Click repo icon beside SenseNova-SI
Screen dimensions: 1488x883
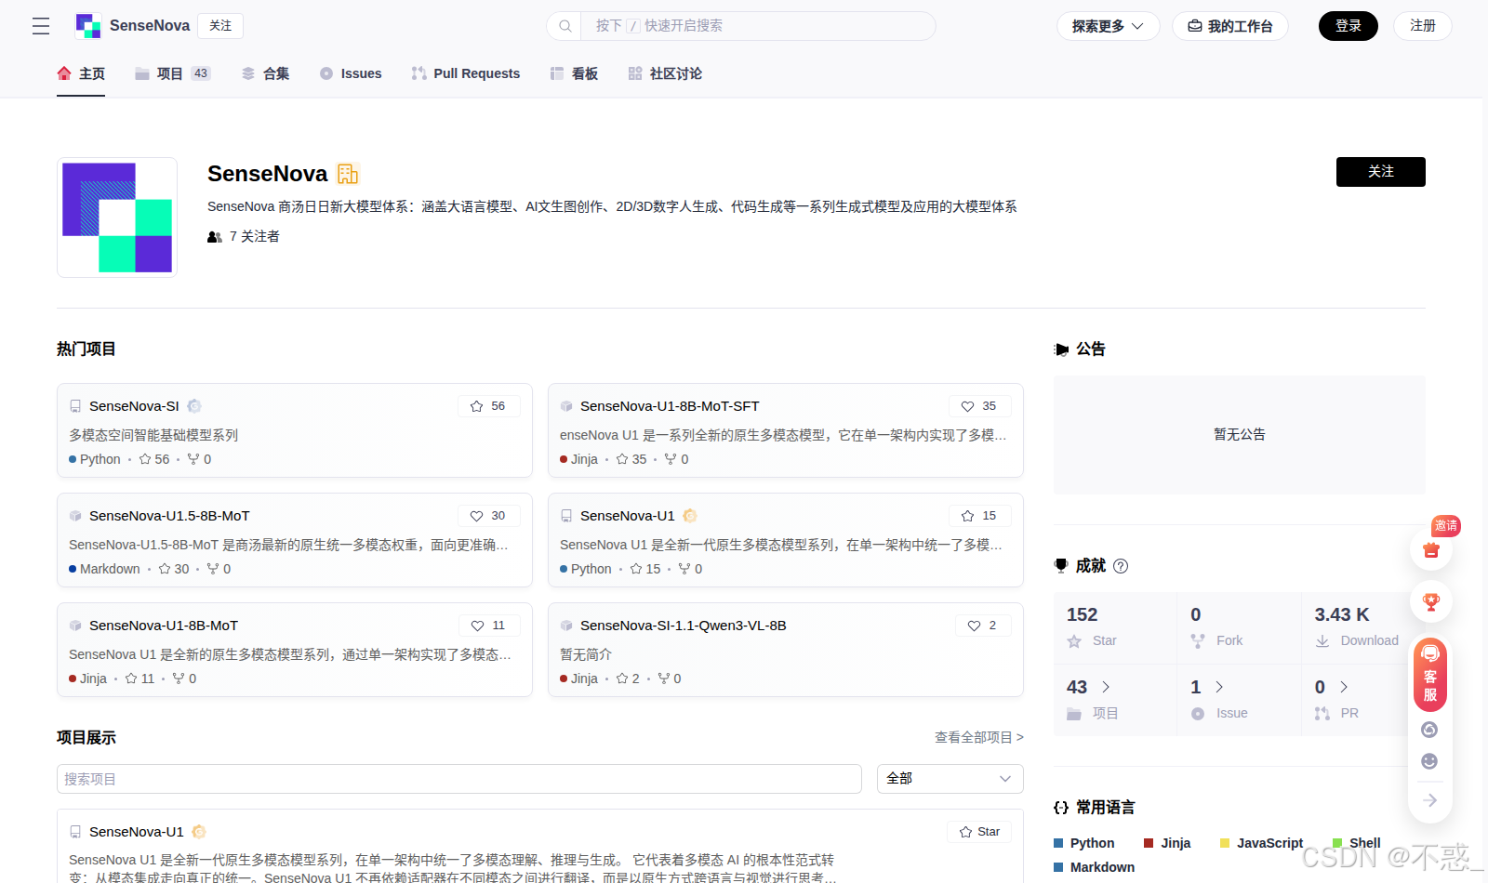pos(75,406)
